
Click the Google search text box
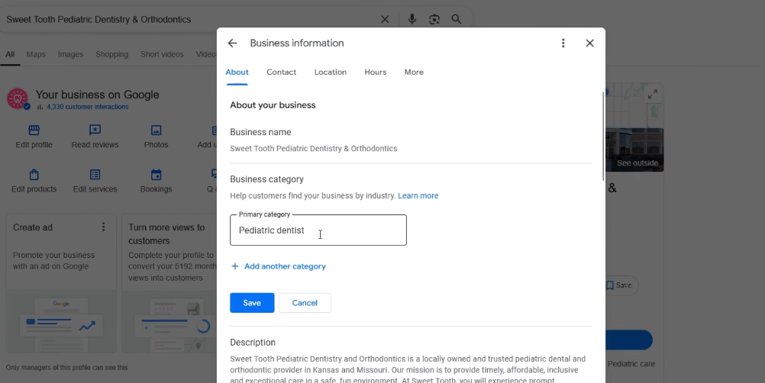[x=190, y=20]
